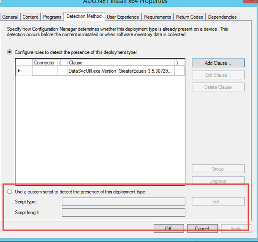Click the Delete Clause button
Image resolution: width=258 pixels, height=242 pixels.
(218, 87)
